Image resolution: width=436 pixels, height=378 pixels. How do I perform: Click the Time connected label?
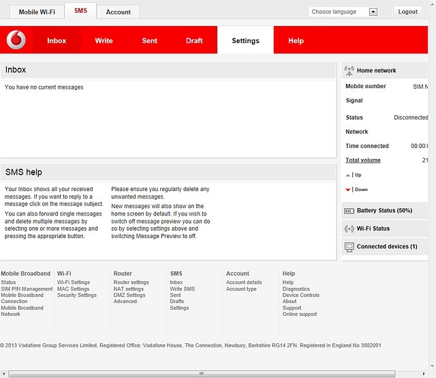[367, 146]
